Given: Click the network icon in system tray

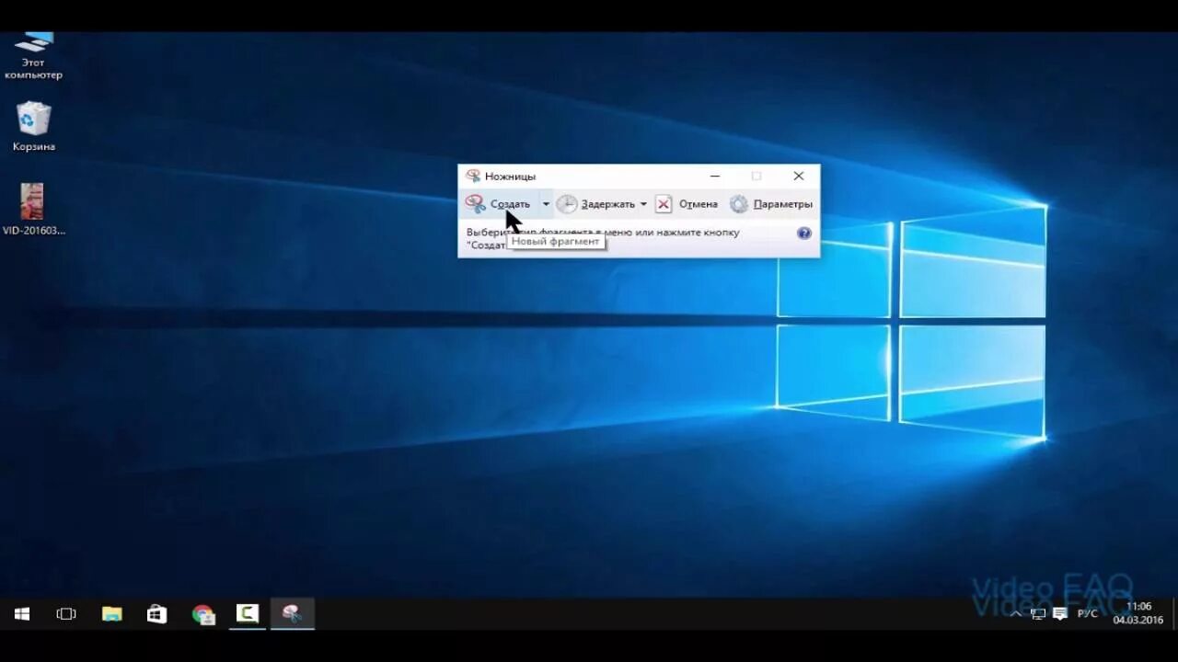Looking at the screenshot, I should (x=1038, y=614).
